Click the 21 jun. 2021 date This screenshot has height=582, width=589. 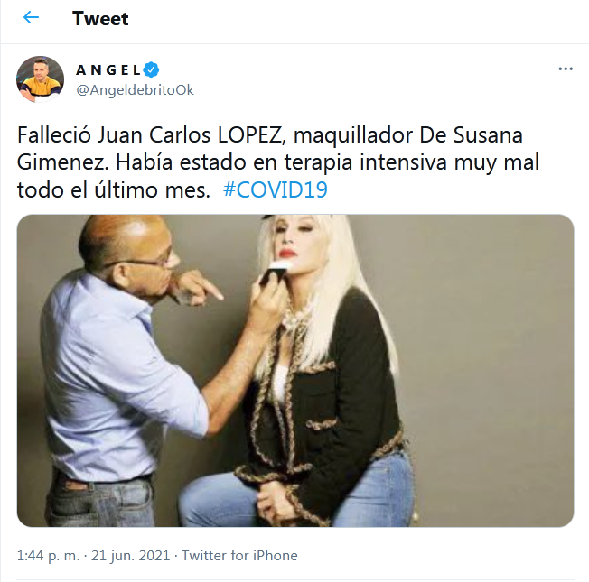(130, 555)
